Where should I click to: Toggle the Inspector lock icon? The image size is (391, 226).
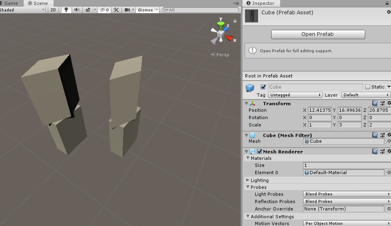(x=387, y=3)
